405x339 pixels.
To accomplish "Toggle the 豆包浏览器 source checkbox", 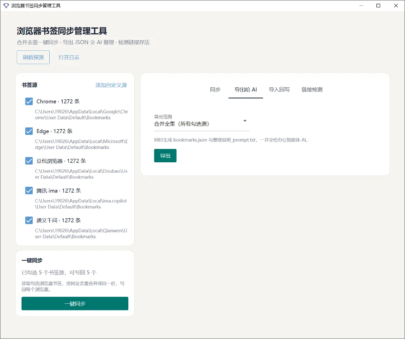I will pyautogui.click(x=29, y=161).
